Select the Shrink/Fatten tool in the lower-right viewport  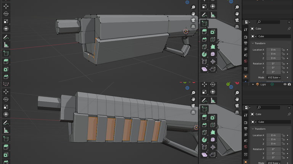click(213, 147)
